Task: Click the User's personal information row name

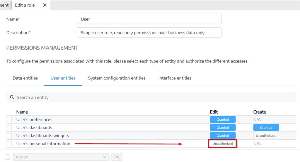Action: coord(43,144)
